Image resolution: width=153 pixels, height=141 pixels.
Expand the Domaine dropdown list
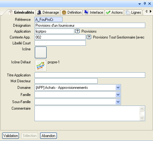click(118, 88)
